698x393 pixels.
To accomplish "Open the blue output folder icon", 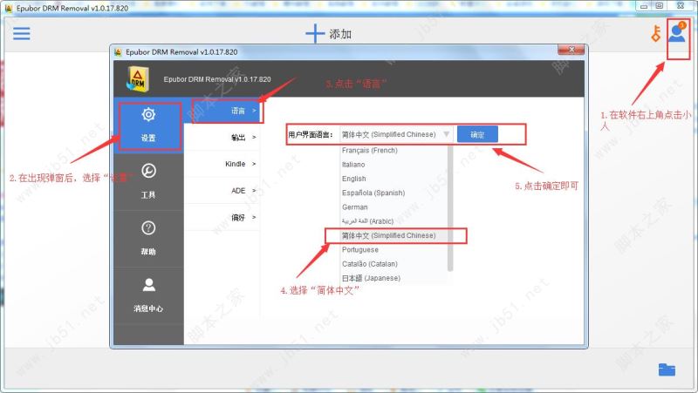I will pyautogui.click(x=667, y=369).
